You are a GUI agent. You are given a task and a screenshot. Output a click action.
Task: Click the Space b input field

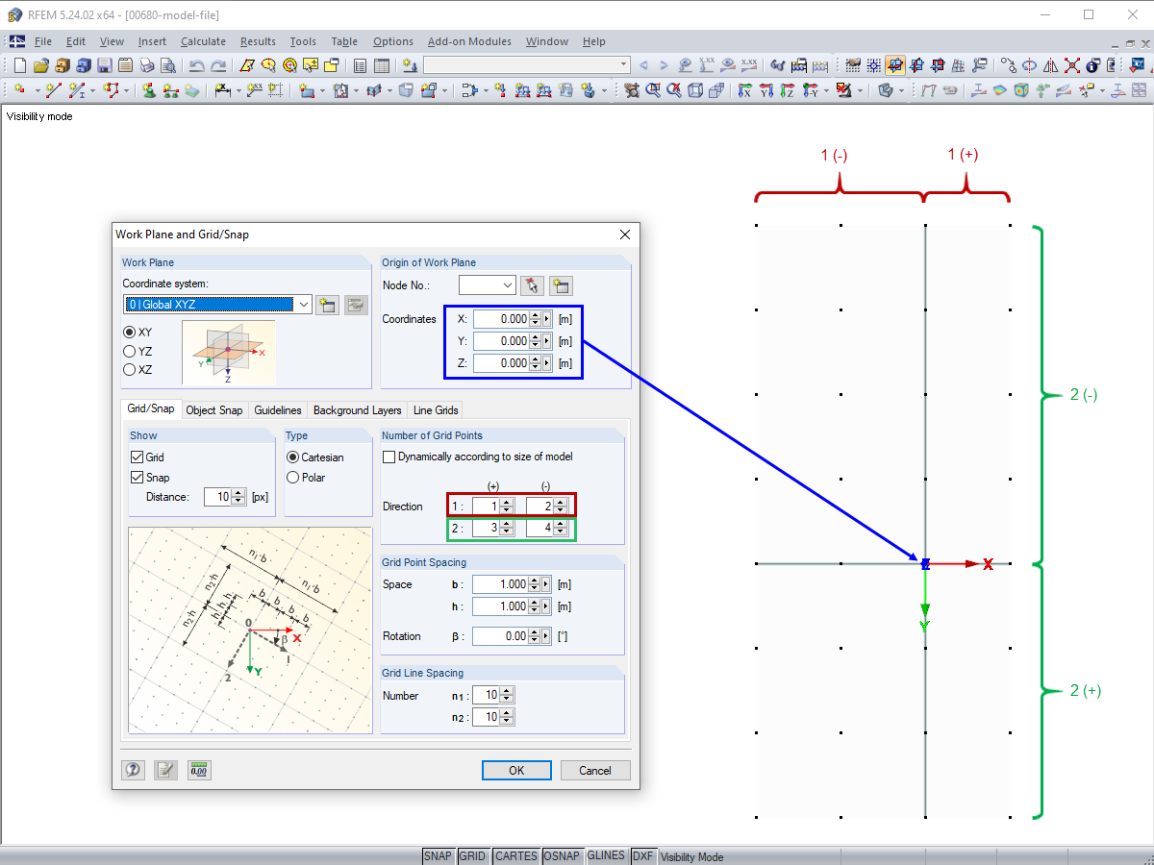(501, 584)
